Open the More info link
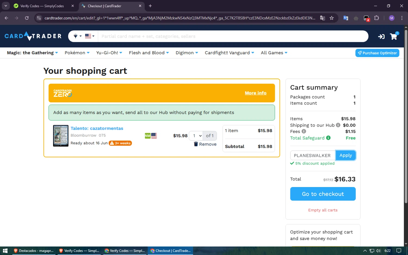The height and width of the screenshot is (255, 408). [255, 93]
